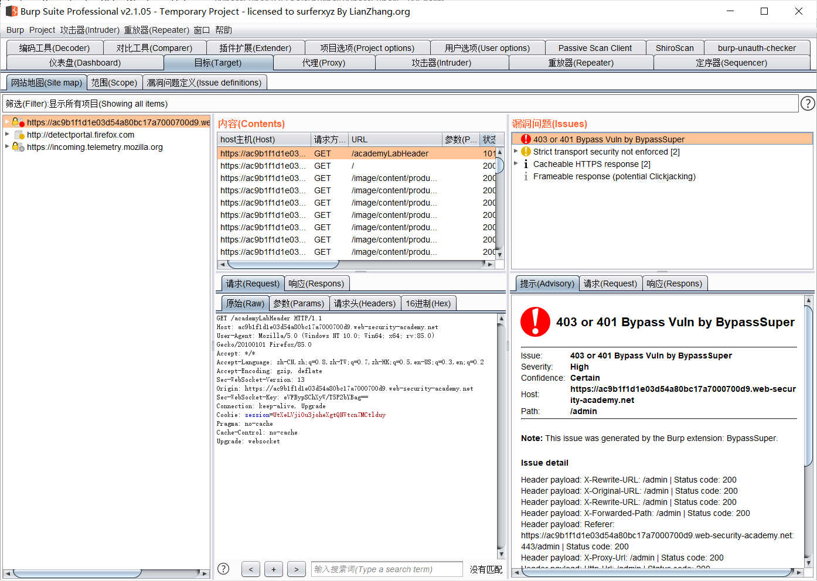
Task: Click contents table vertical scrollbar
Action: [499, 203]
